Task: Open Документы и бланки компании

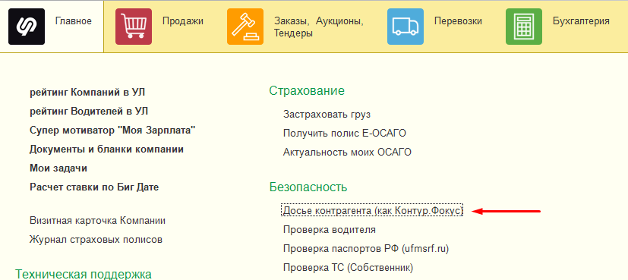Action: [106, 149]
